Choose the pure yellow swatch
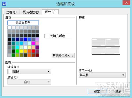132x98 pixels. coord(21,51)
